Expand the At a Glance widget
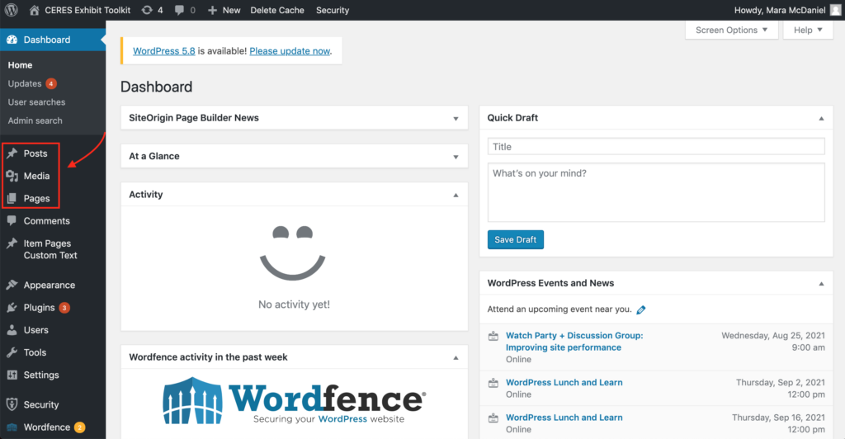Screen dimensions: 845x439 pyautogui.click(x=456, y=157)
